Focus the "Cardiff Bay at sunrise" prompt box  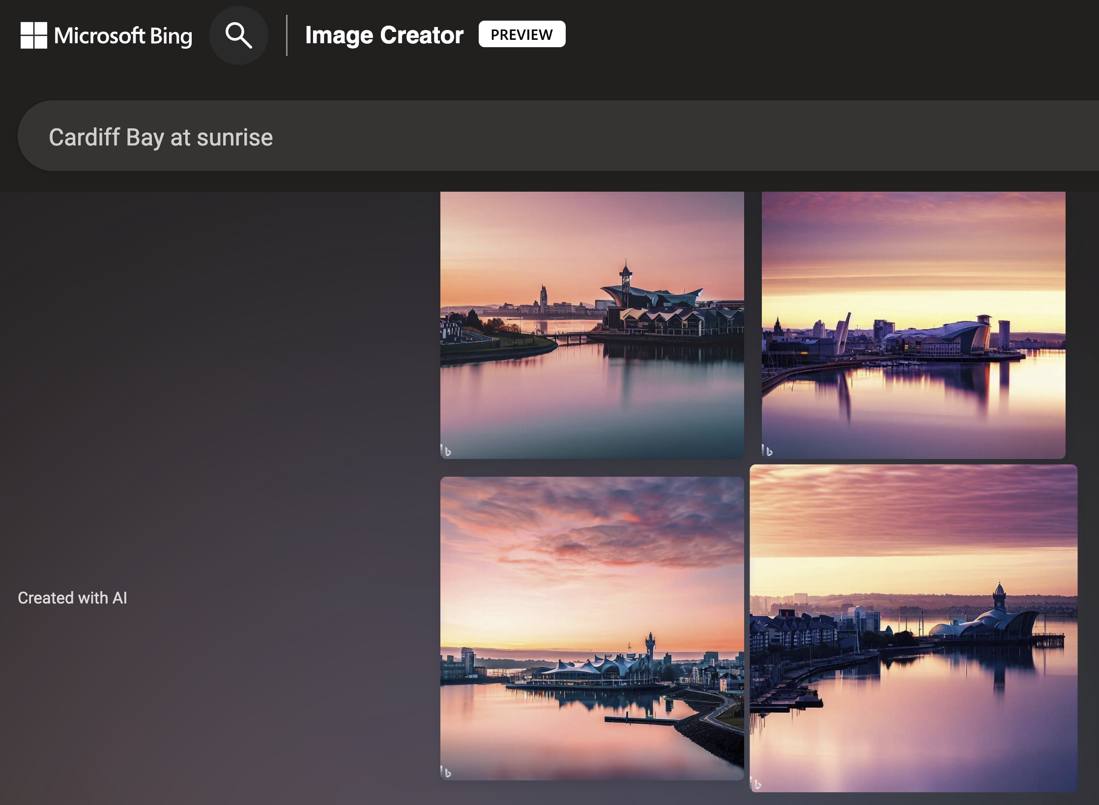click(558, 136)
